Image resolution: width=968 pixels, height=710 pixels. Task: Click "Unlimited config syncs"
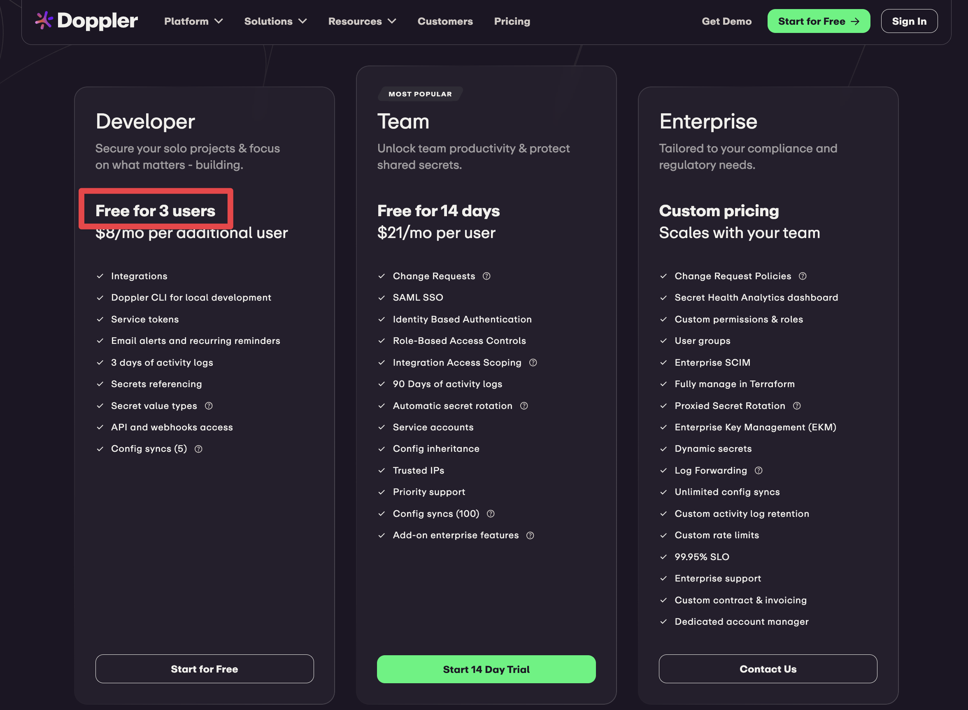tap(727, 492)
